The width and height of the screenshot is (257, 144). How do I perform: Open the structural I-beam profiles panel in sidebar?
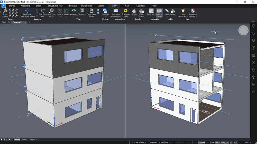point(254,63)
